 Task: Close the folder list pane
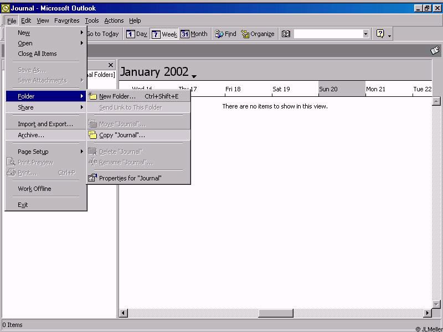[111, 65]
